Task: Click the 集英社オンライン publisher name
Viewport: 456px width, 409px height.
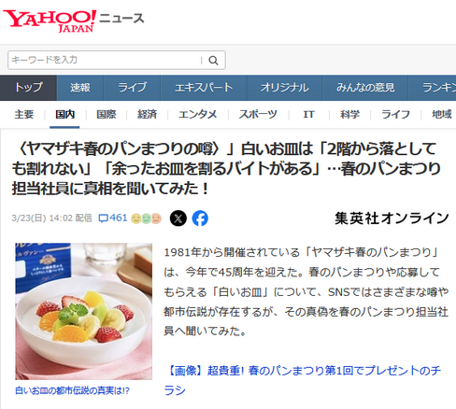Action: [392, 219]
